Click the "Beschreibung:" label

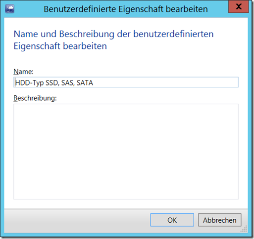pos(35,98)
